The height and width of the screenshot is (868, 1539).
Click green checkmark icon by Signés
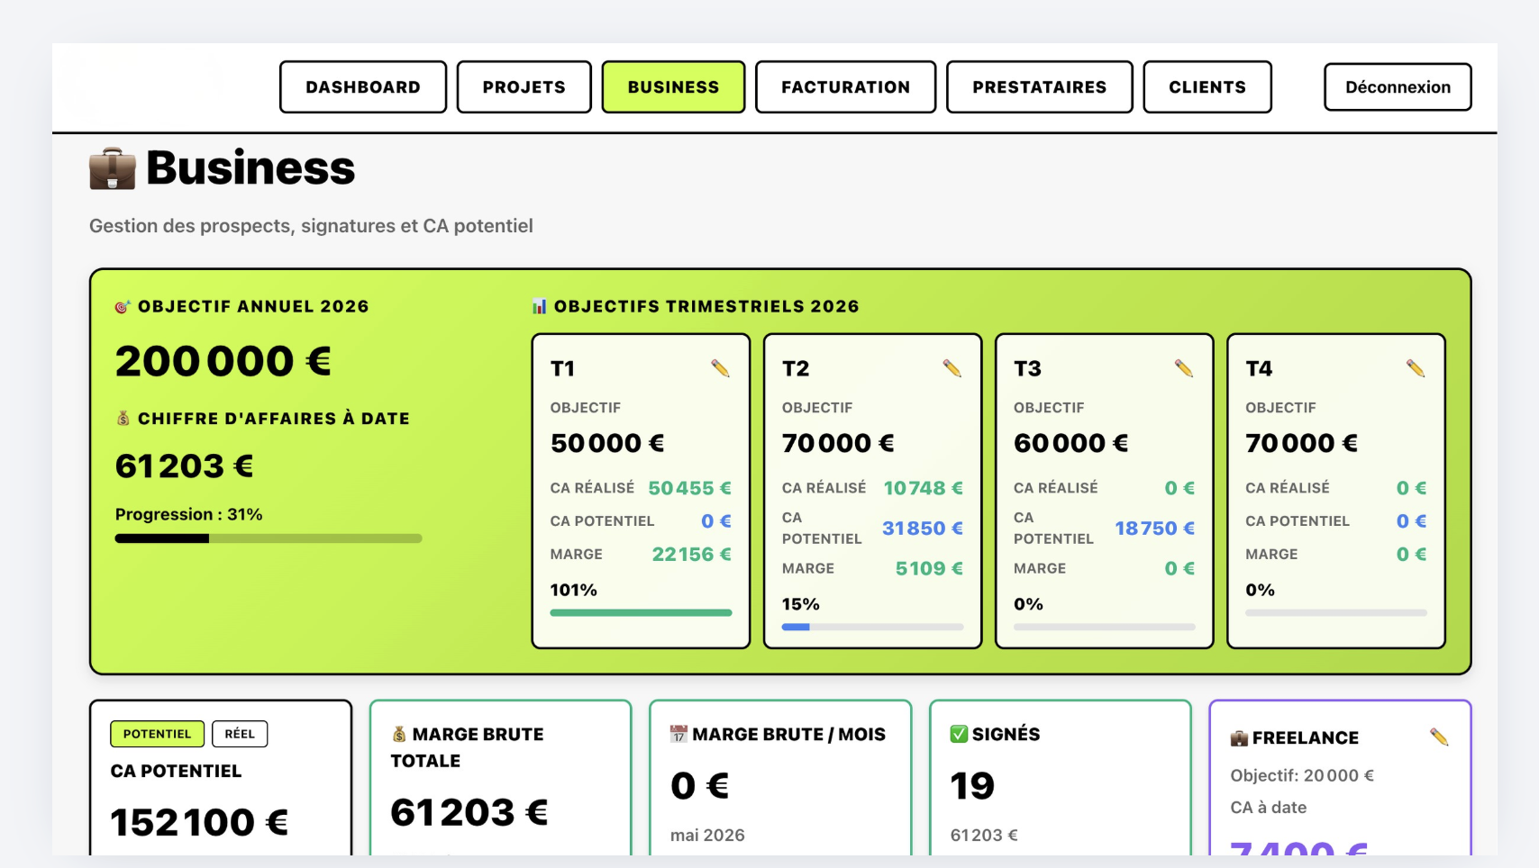[959, 734]
